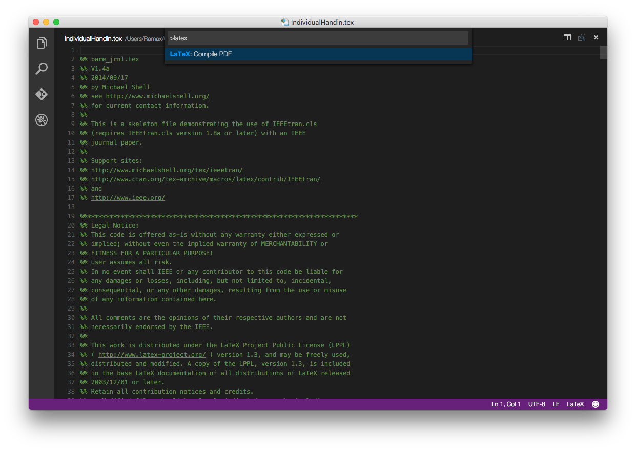Viewport: 636px width, 451px height.
Task: Change the LF line ending setting
Action: coord(556,404)
